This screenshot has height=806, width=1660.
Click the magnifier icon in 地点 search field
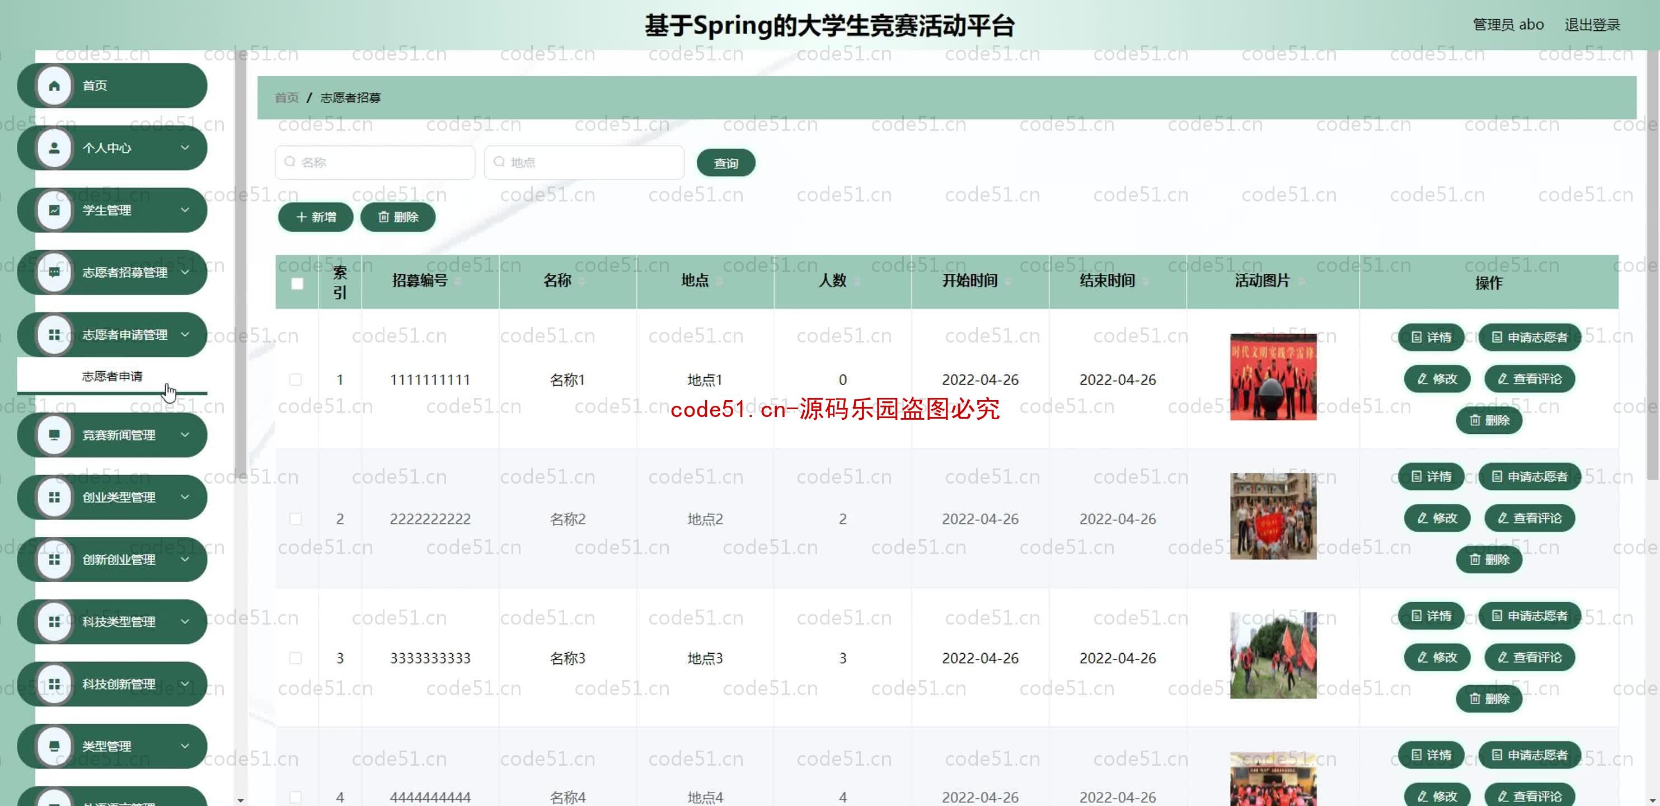(x=499, y=162)
